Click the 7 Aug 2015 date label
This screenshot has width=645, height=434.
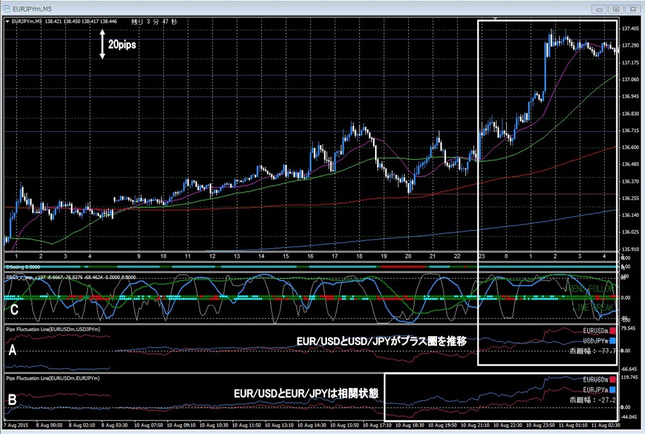click(x=16, y=425)
